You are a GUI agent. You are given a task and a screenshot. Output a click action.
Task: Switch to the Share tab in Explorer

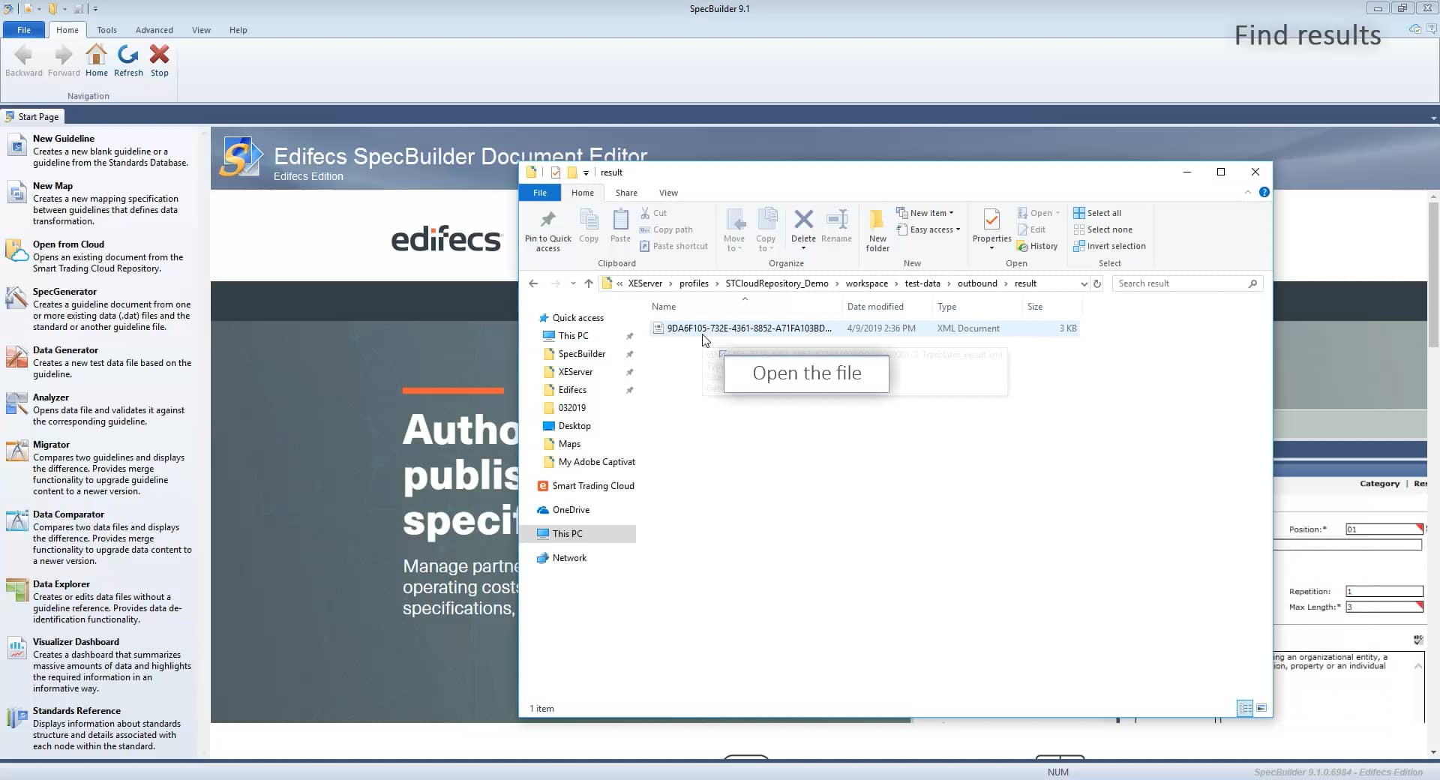626,193
